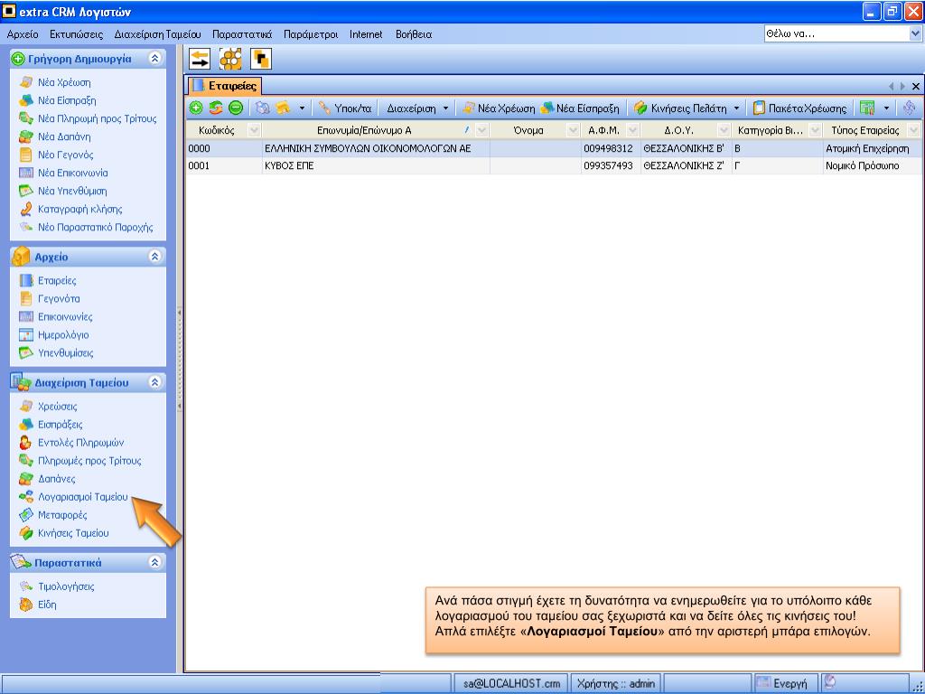Click the yellow filter icon in Εταιρείες toolbar
925x694 pixels.
[283, 108]
